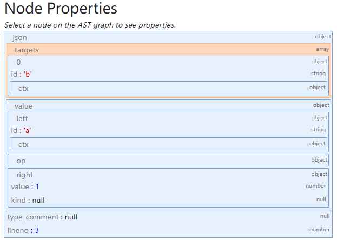Expand the ctx node under left
The image size is (337, 240).
[x=23, y=144]
